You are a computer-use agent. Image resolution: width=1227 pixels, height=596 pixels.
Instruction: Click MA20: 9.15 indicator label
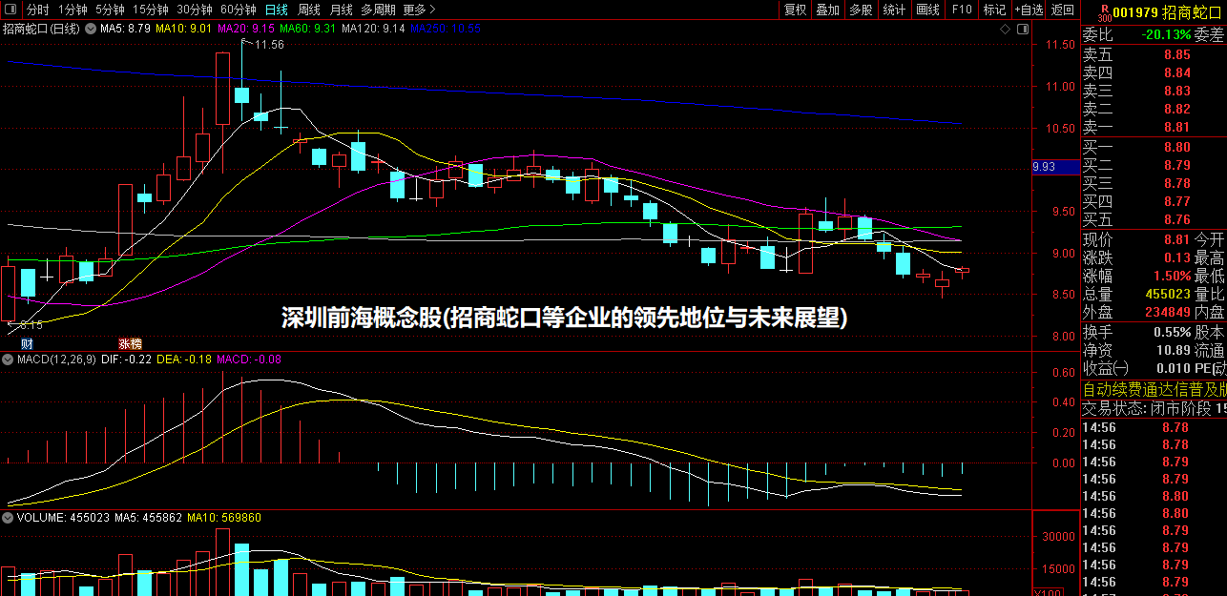pos(247,29)
